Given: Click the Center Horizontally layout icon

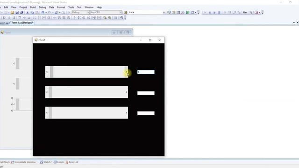Looking at the screenshot, I should coord(94,18).
